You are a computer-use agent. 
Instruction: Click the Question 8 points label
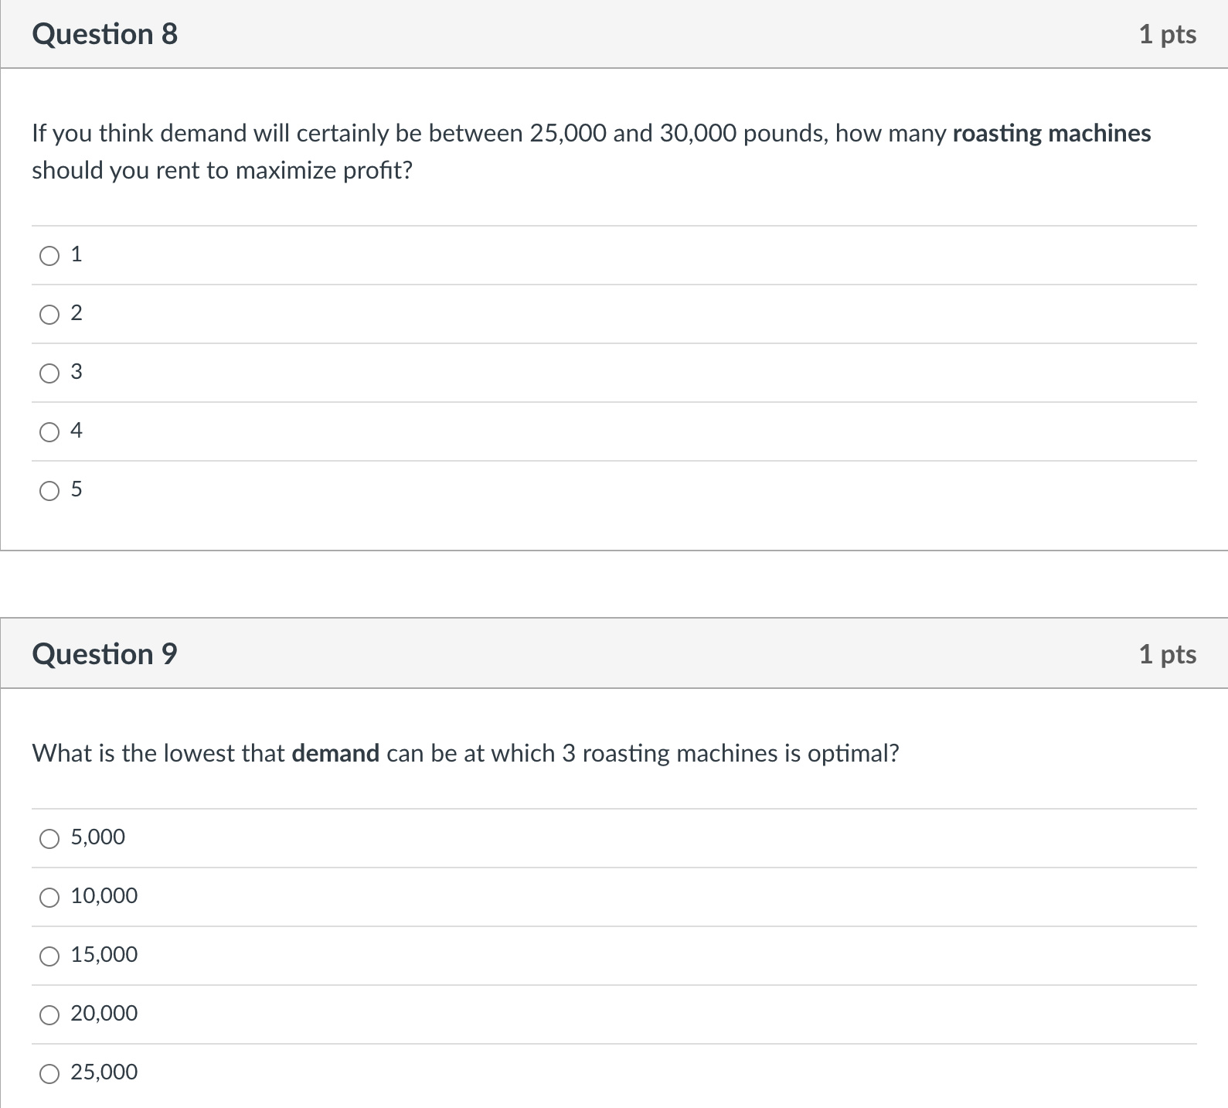click(1168, 35)
